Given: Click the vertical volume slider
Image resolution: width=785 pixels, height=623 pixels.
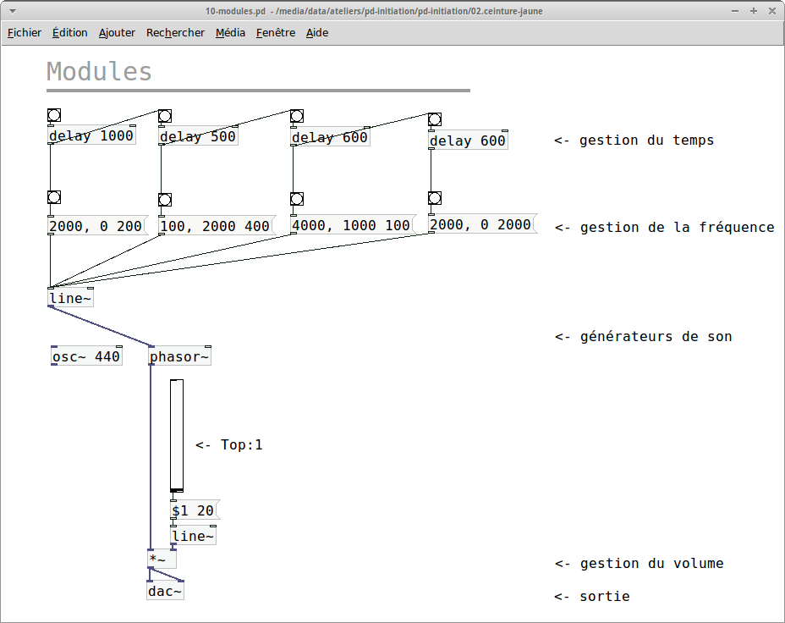Looking at the screenshot, I should point(177,436).
